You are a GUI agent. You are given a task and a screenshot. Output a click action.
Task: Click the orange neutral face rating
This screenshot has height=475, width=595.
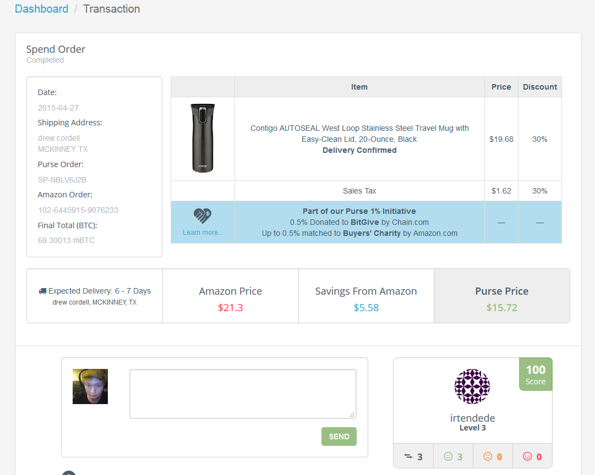(488, 456)
